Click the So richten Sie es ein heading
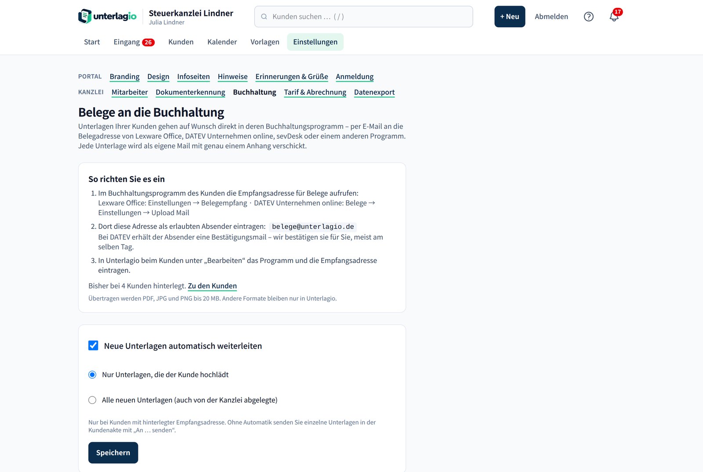The image size is (703, 472). 127,179
